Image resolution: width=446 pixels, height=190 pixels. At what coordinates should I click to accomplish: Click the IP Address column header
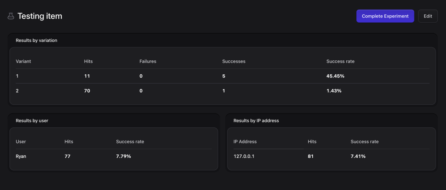coord(245,141)
